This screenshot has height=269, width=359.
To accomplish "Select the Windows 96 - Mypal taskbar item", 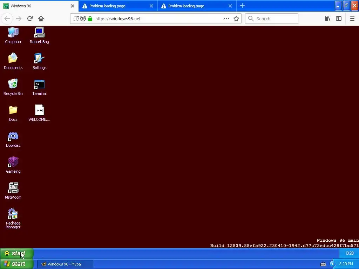I will [65, 264].
